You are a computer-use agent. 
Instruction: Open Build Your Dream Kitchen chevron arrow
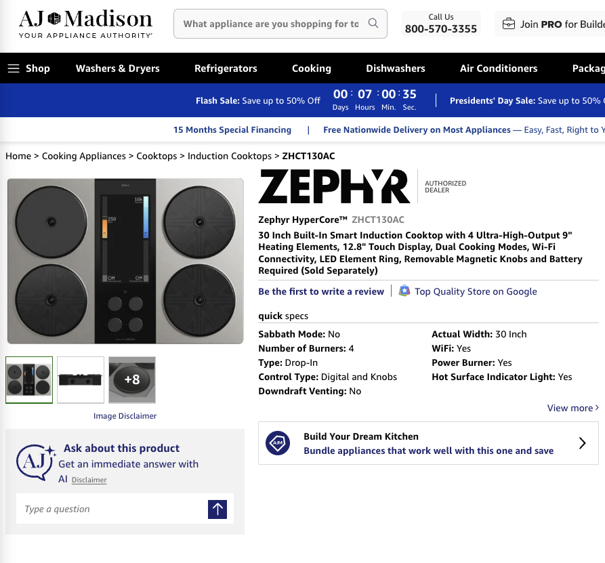582,443
